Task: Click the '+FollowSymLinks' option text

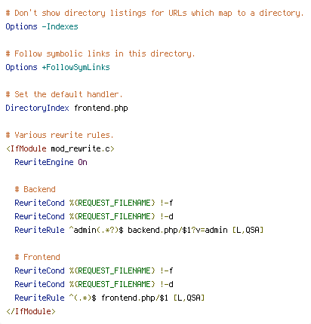Action: tap(75, 67)
